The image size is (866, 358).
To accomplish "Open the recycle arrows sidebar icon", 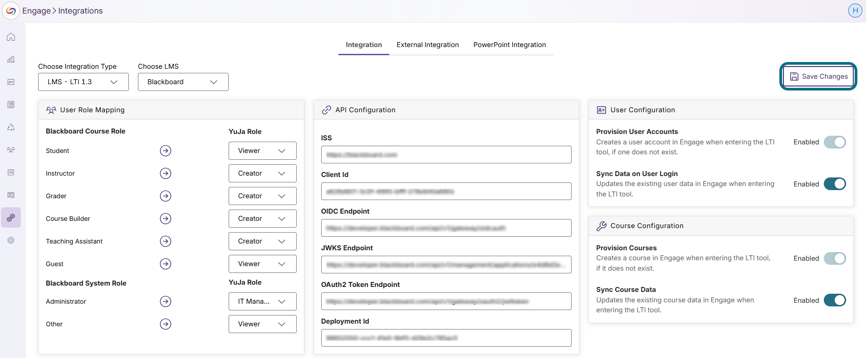I will [x=11, y=127].
